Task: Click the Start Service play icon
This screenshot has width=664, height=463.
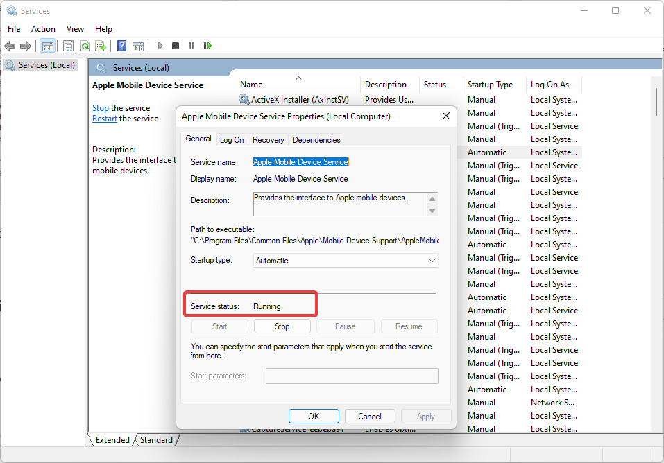Action: tap(160, 46)
